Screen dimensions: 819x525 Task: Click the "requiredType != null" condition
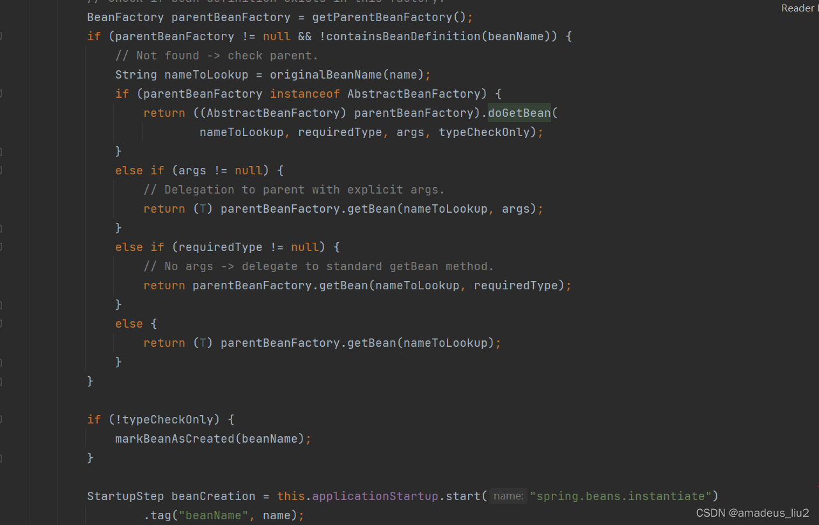click(x=249, y=247)
